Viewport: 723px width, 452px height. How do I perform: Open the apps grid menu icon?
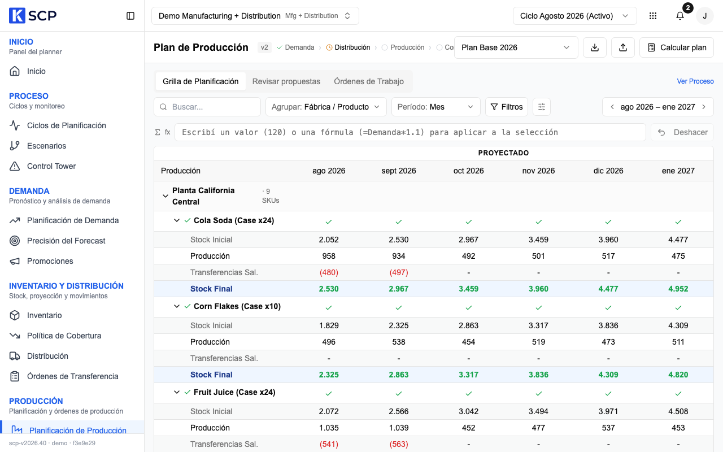(653, 16)
